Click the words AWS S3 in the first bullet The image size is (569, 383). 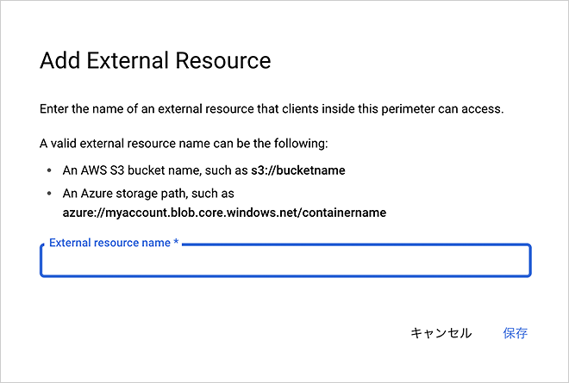click(x=103, y=170)
